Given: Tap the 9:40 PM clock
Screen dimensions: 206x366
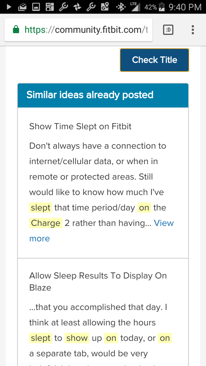Looking at the screenshot, I should (x=185, y=7).
